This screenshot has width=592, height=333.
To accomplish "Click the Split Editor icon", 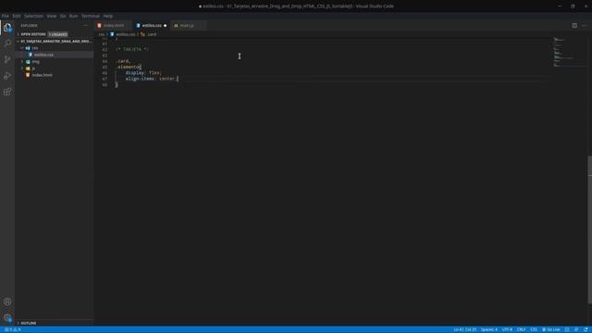I will (x=574, y=25).
